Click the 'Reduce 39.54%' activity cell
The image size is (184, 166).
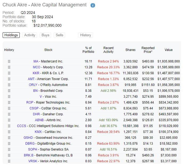click(108, 132)
